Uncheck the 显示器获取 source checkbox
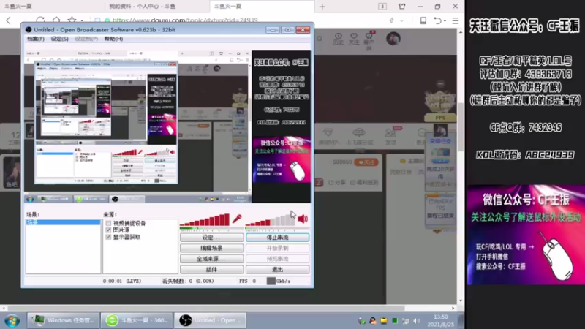585x329 pixels. point(108,237)
